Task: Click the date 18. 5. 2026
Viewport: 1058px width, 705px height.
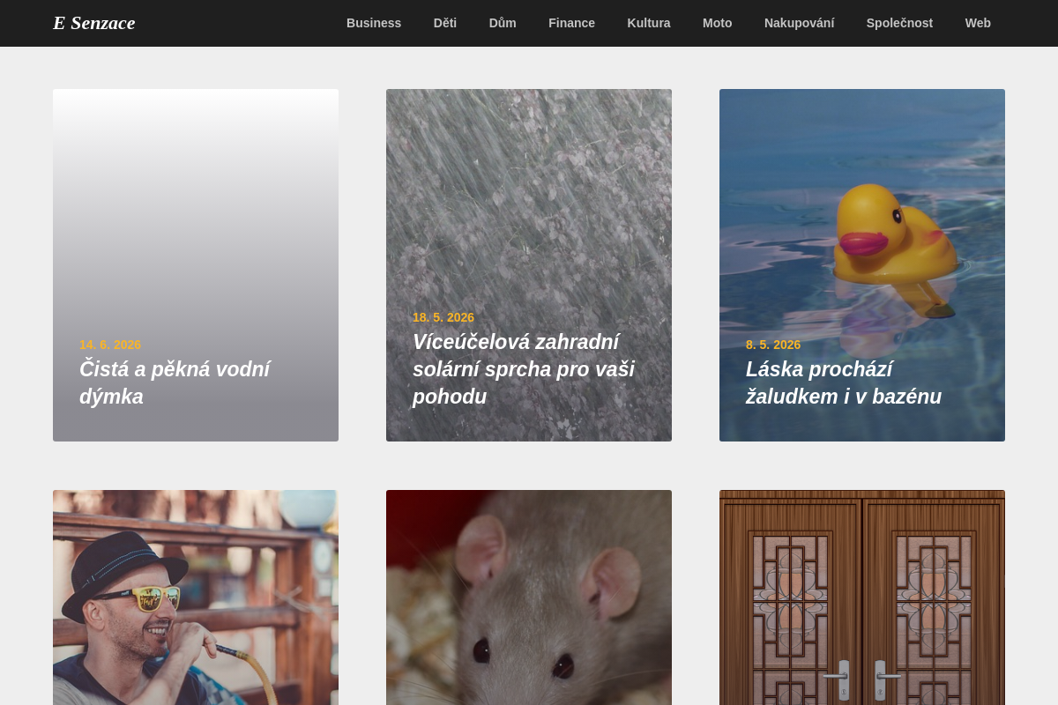Action: (x=443, y=317)
